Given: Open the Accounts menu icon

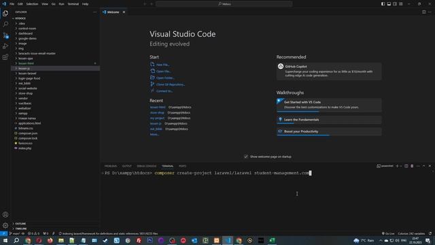Looking at the screenshot, I should coord(5,214).
